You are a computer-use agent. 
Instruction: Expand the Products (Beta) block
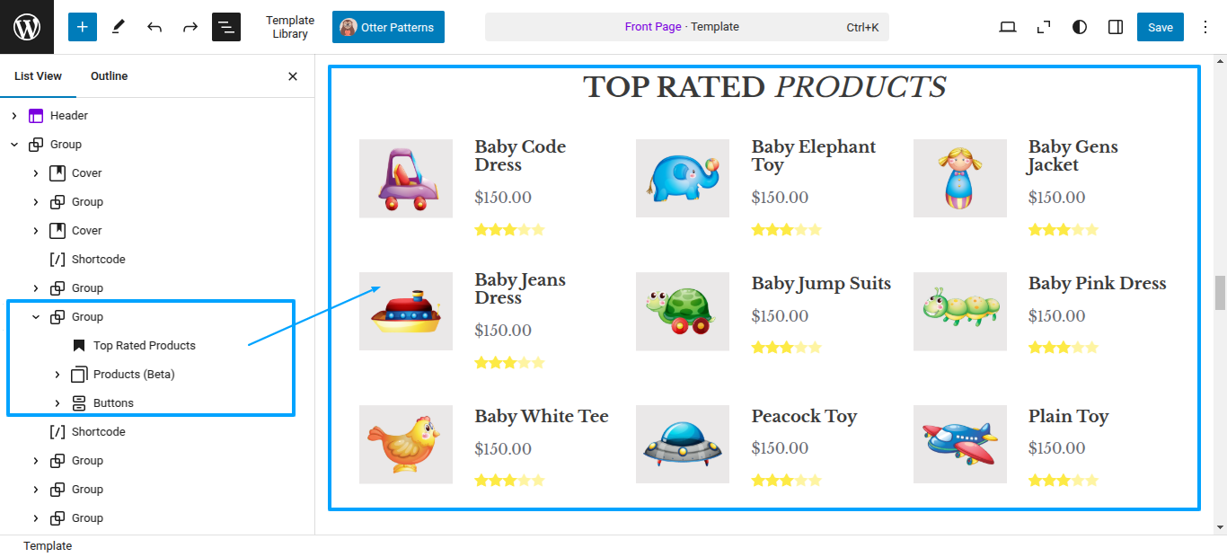coord(57,375)
